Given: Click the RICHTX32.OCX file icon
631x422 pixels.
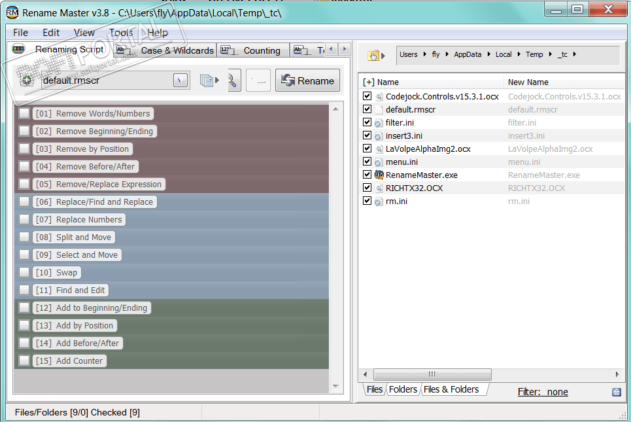Looking at the screenshot, I should coord(379,188).
